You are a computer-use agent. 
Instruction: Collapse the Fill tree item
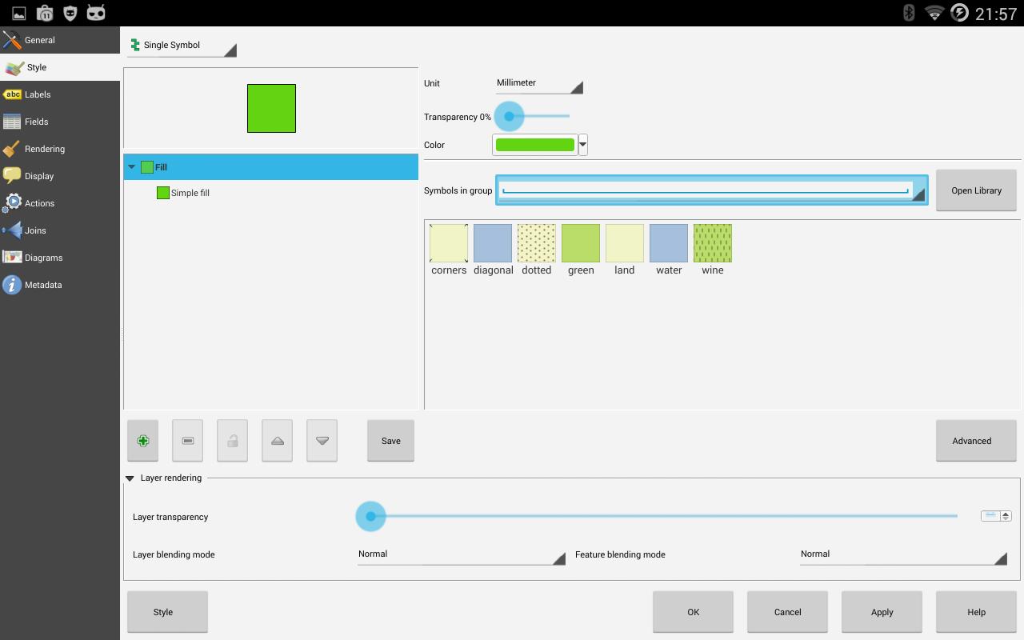click(x=132, y=167)
